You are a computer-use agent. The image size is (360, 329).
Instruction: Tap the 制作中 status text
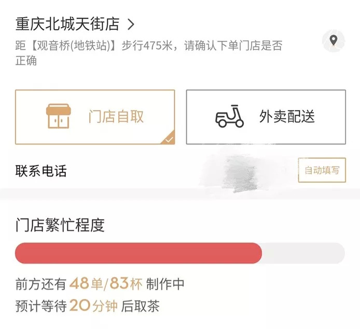coord(165,284)
